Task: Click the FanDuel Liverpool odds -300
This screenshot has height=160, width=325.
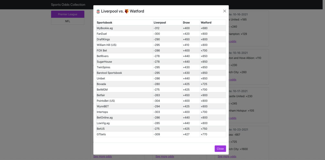Action: 157,34
